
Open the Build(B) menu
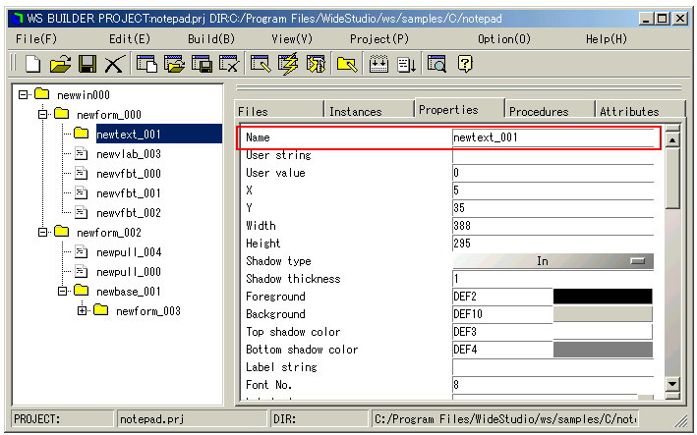point(210,38)
